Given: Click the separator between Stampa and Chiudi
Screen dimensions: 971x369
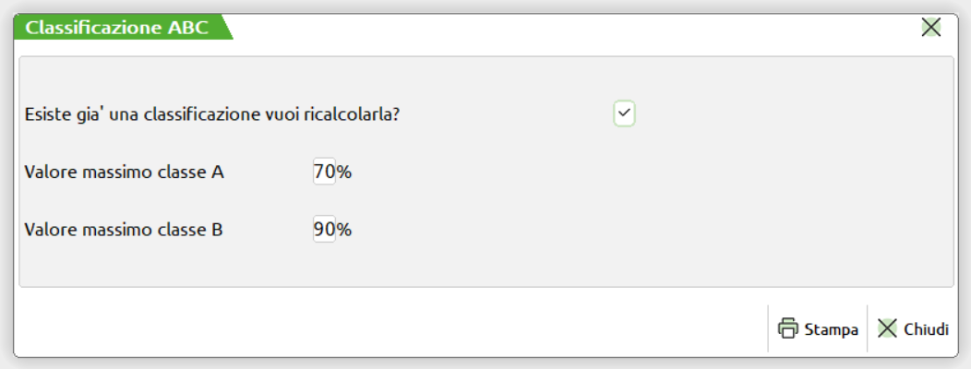Looking at the screenshot, I should (x=868, y=328).
